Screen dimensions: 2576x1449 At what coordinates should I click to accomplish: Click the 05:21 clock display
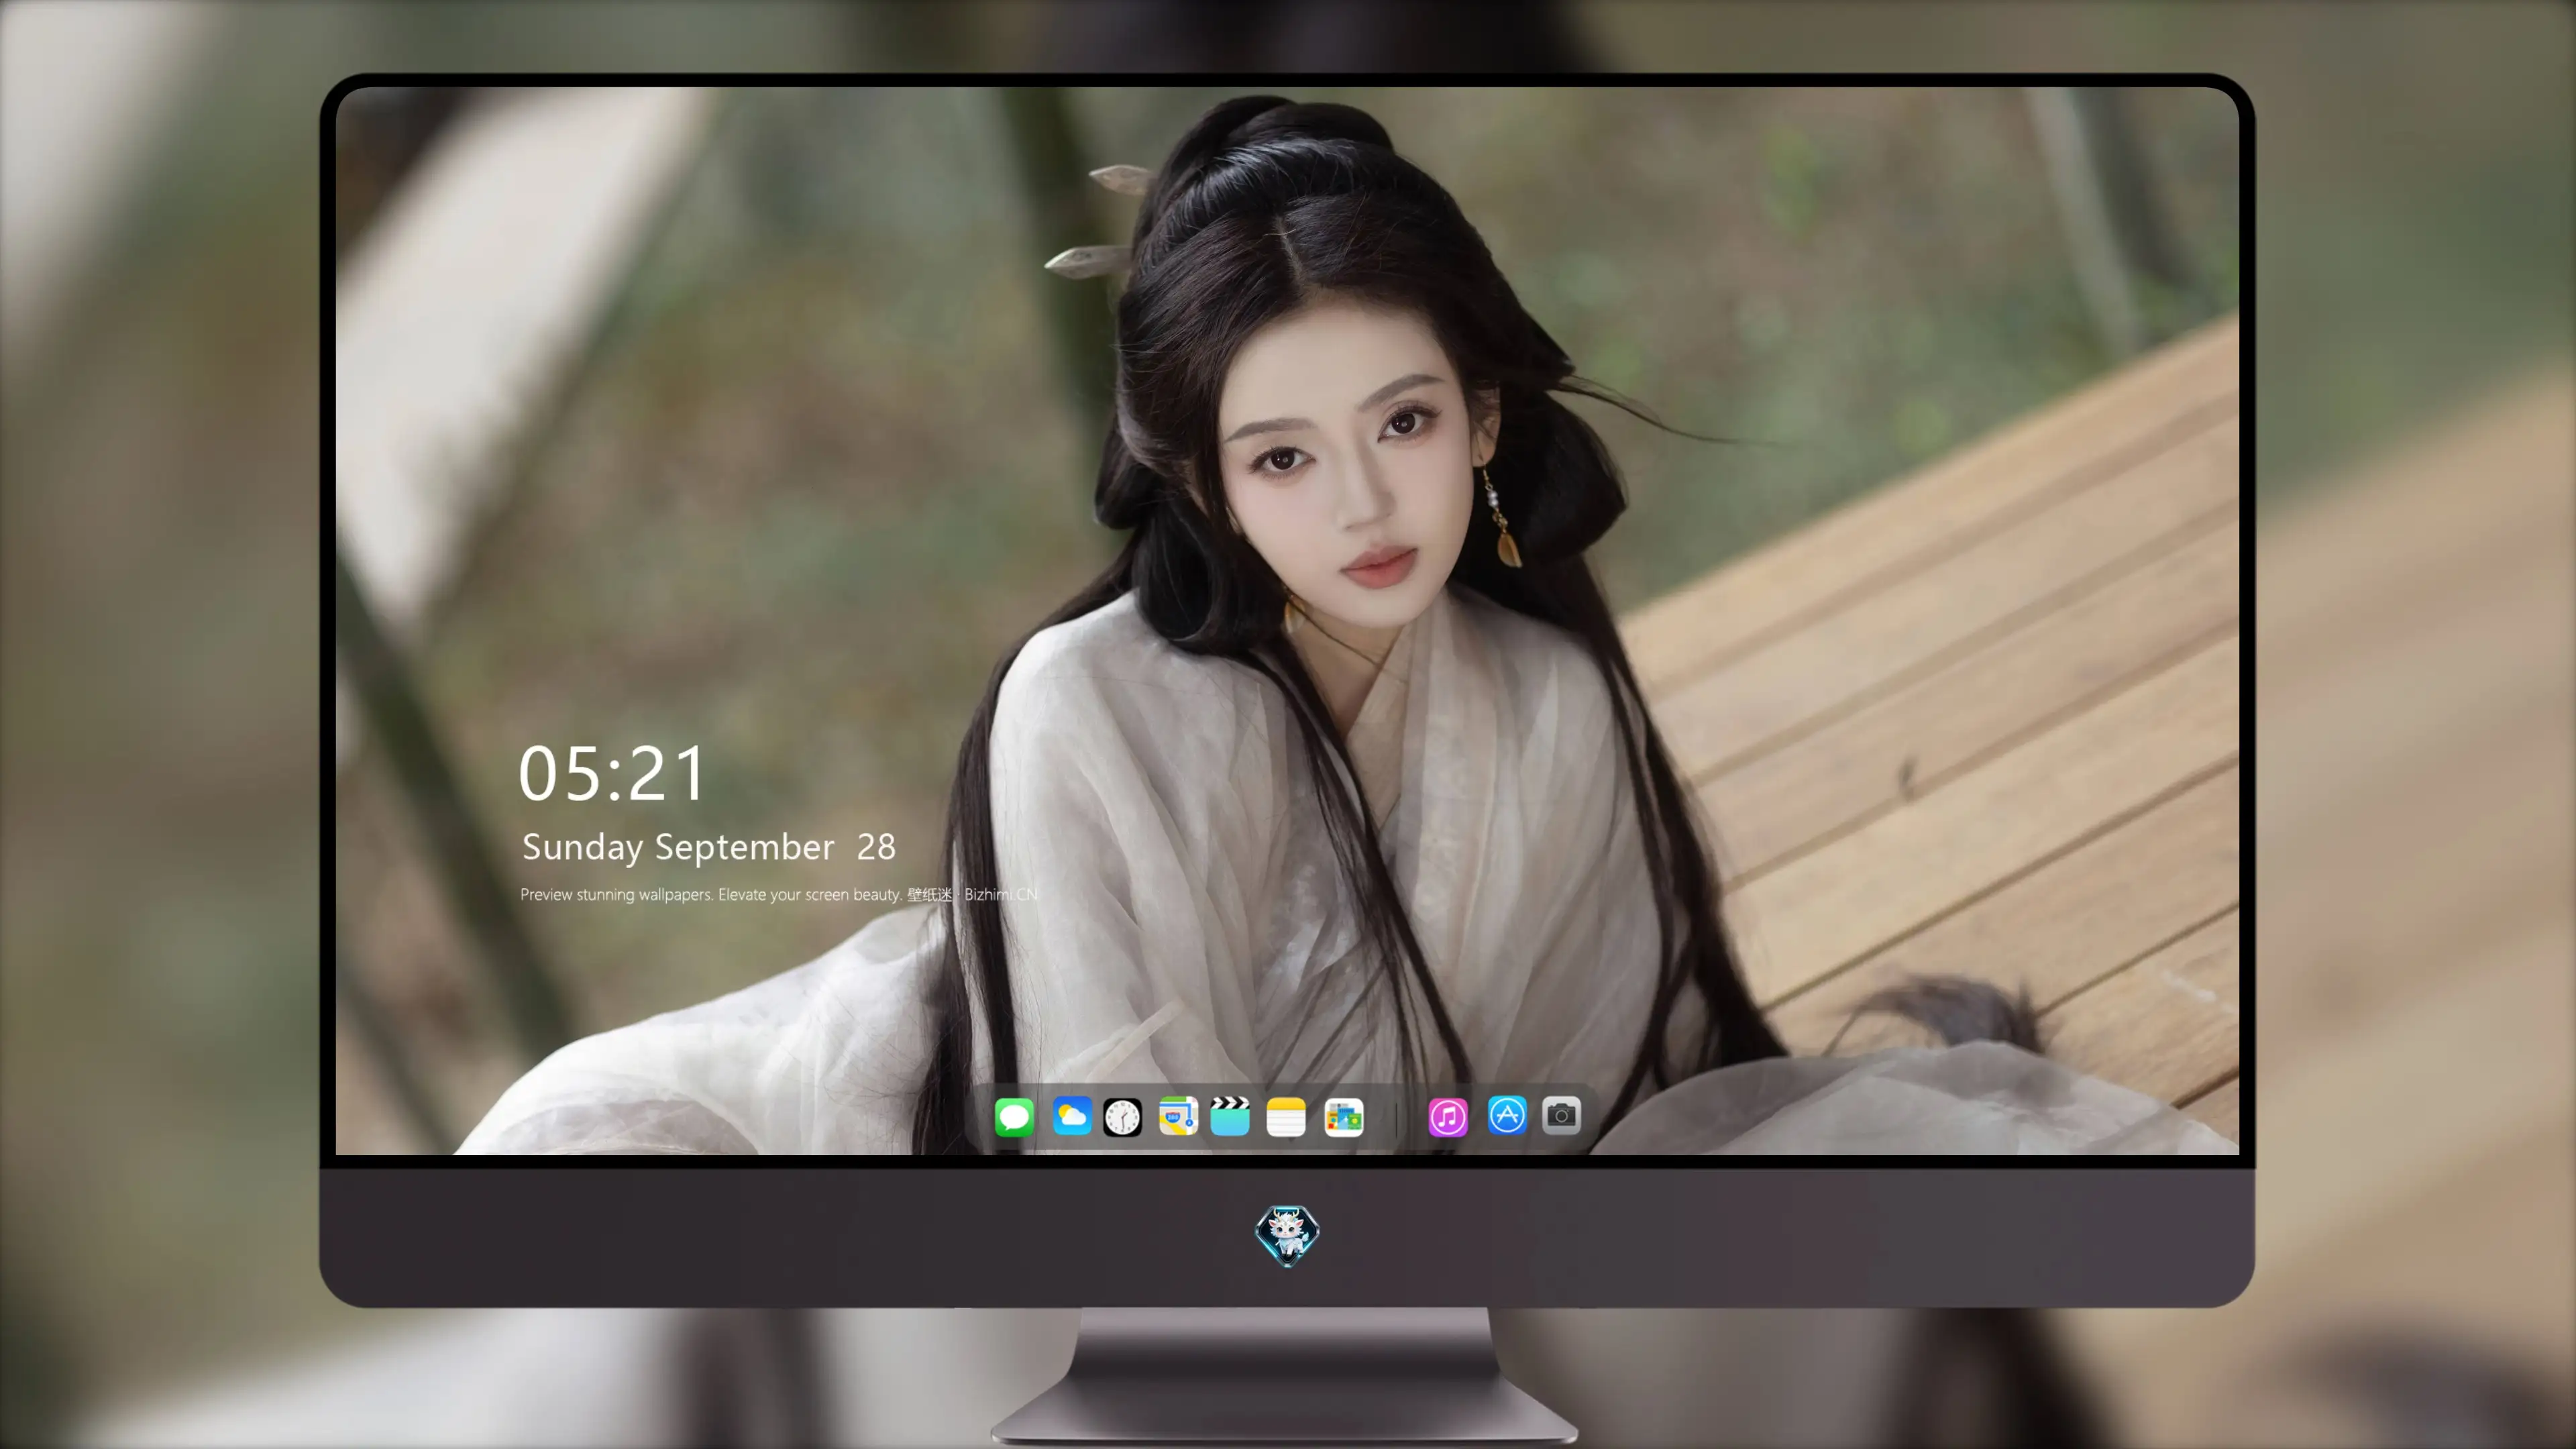click(612, 774)
